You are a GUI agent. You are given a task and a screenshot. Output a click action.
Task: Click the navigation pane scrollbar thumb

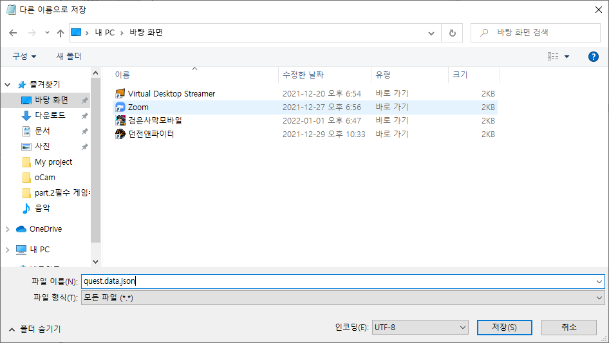[95, 160]
